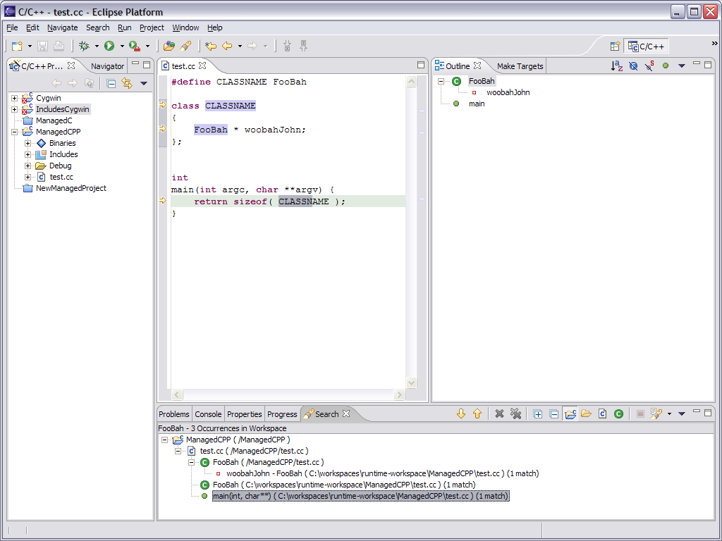Select test.cc file in project tree
Screen dimensions: 722x541
click(61, 177)
